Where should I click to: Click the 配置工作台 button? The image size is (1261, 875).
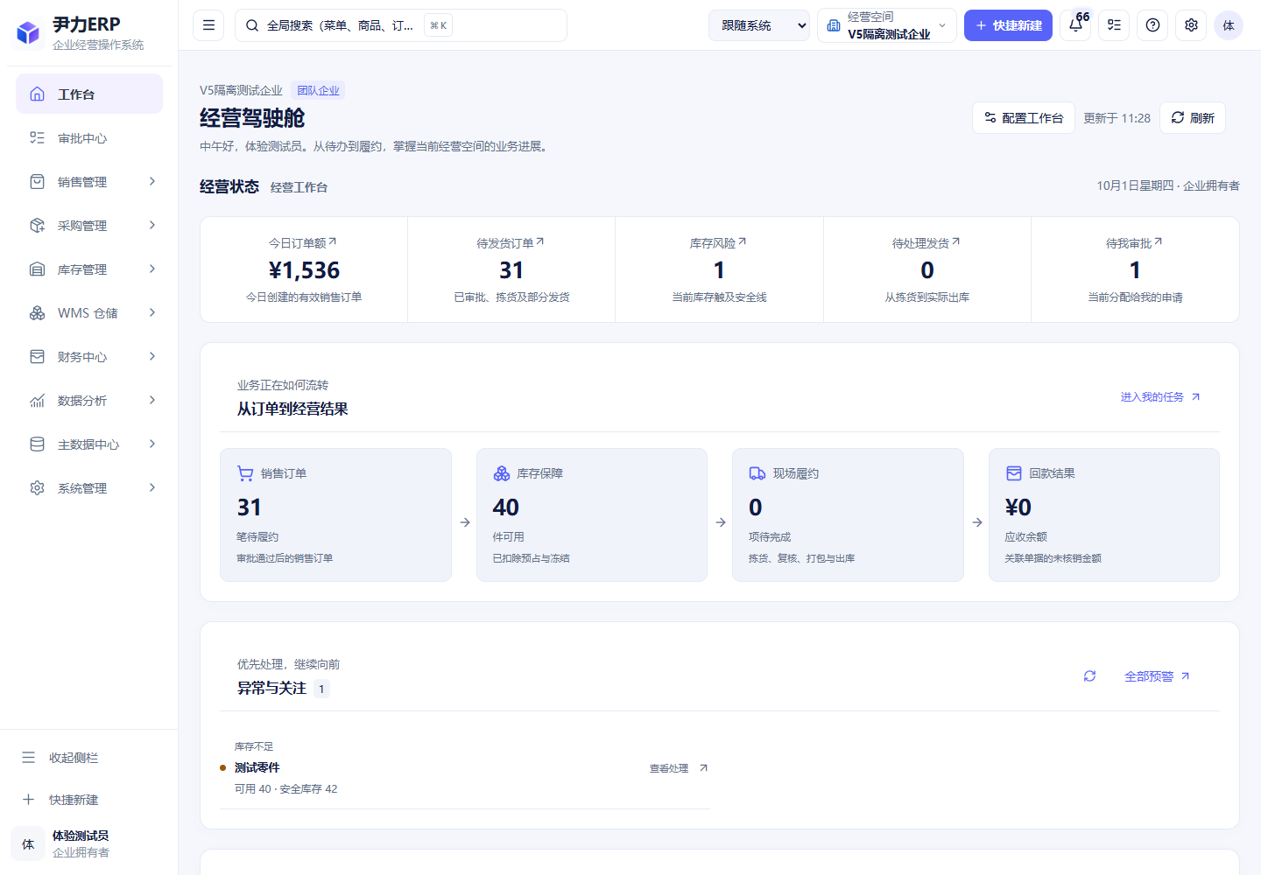coord(1024,118)
